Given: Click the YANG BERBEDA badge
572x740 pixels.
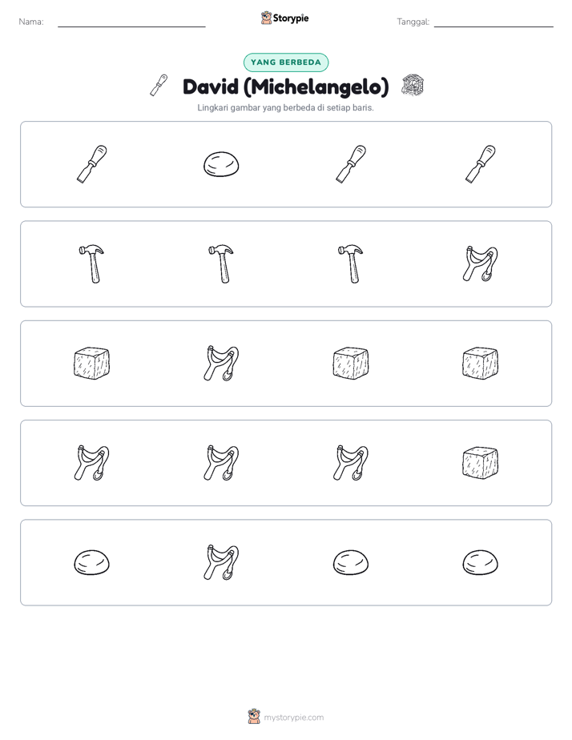Looking at the screenshot, I should [x=286, y=62].
